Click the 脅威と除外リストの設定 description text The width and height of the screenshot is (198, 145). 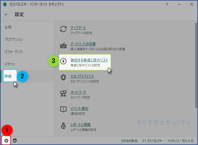(x=85, y=65)
